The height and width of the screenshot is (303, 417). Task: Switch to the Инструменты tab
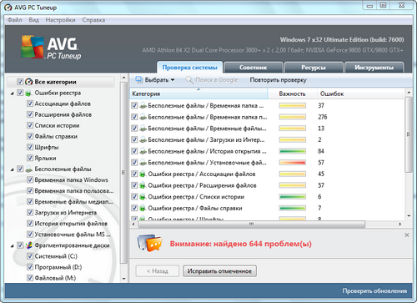point(374,68)
